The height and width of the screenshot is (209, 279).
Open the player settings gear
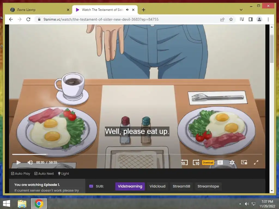[232, 162]
